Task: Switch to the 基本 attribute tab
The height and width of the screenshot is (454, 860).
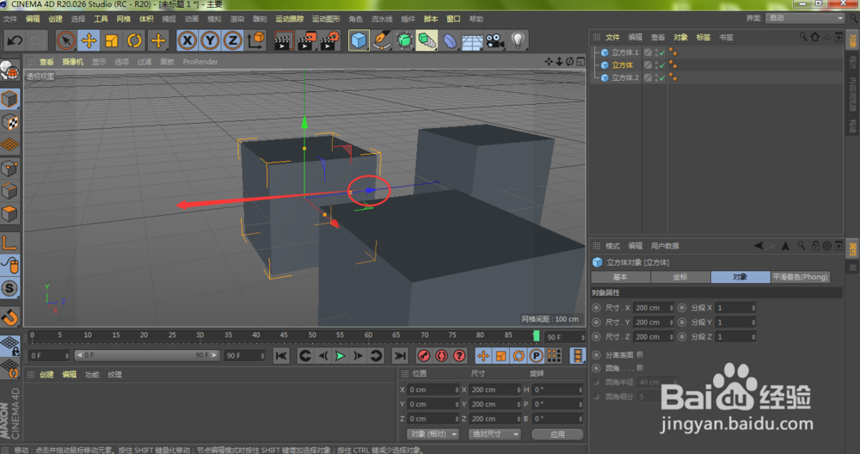Action: 620,277
